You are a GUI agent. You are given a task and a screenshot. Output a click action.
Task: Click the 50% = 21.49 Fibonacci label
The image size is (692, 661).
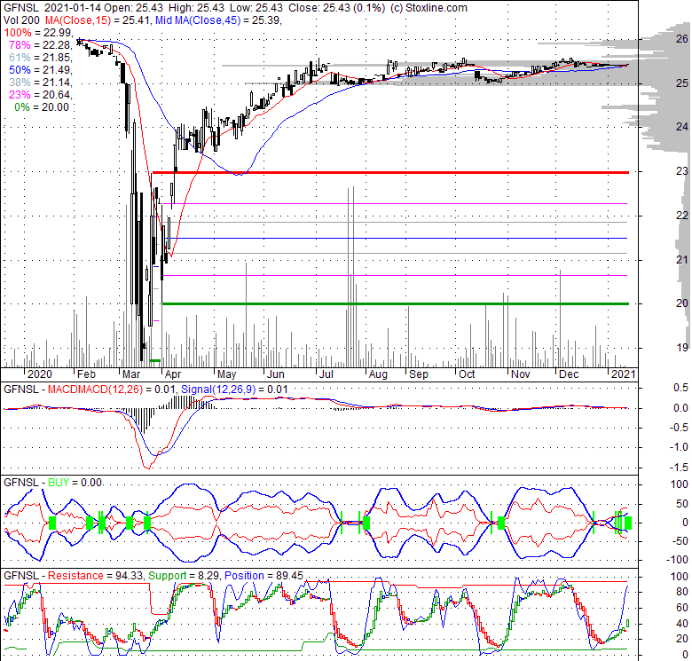[x=40, y=70]
